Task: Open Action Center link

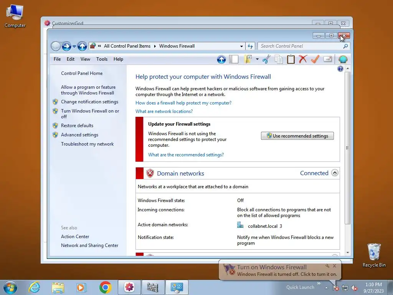Action: pos(75,237)
